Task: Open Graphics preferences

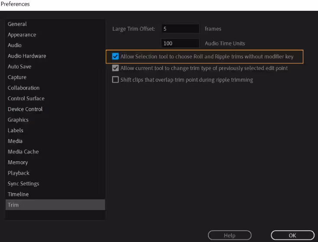Action: click(18, 120)
